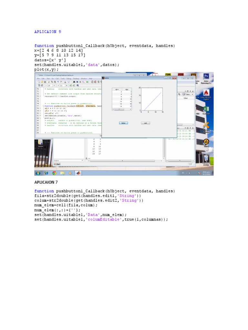Screen dimensions: 248x330
Task: Open the media player taskbar icon
Action: [x=70, y=173]
